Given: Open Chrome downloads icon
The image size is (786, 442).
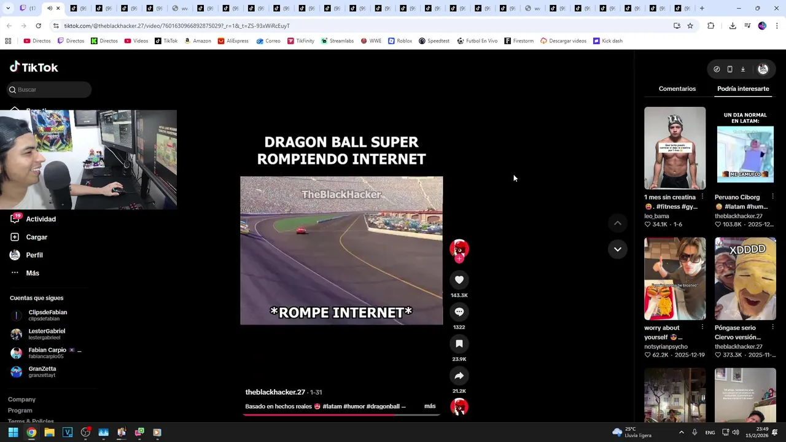Looking at the screenshot, I should coord(733,26).
